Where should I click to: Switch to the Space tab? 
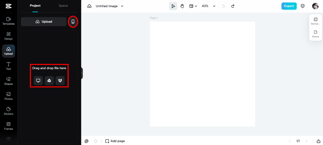[x=63, y=6]
